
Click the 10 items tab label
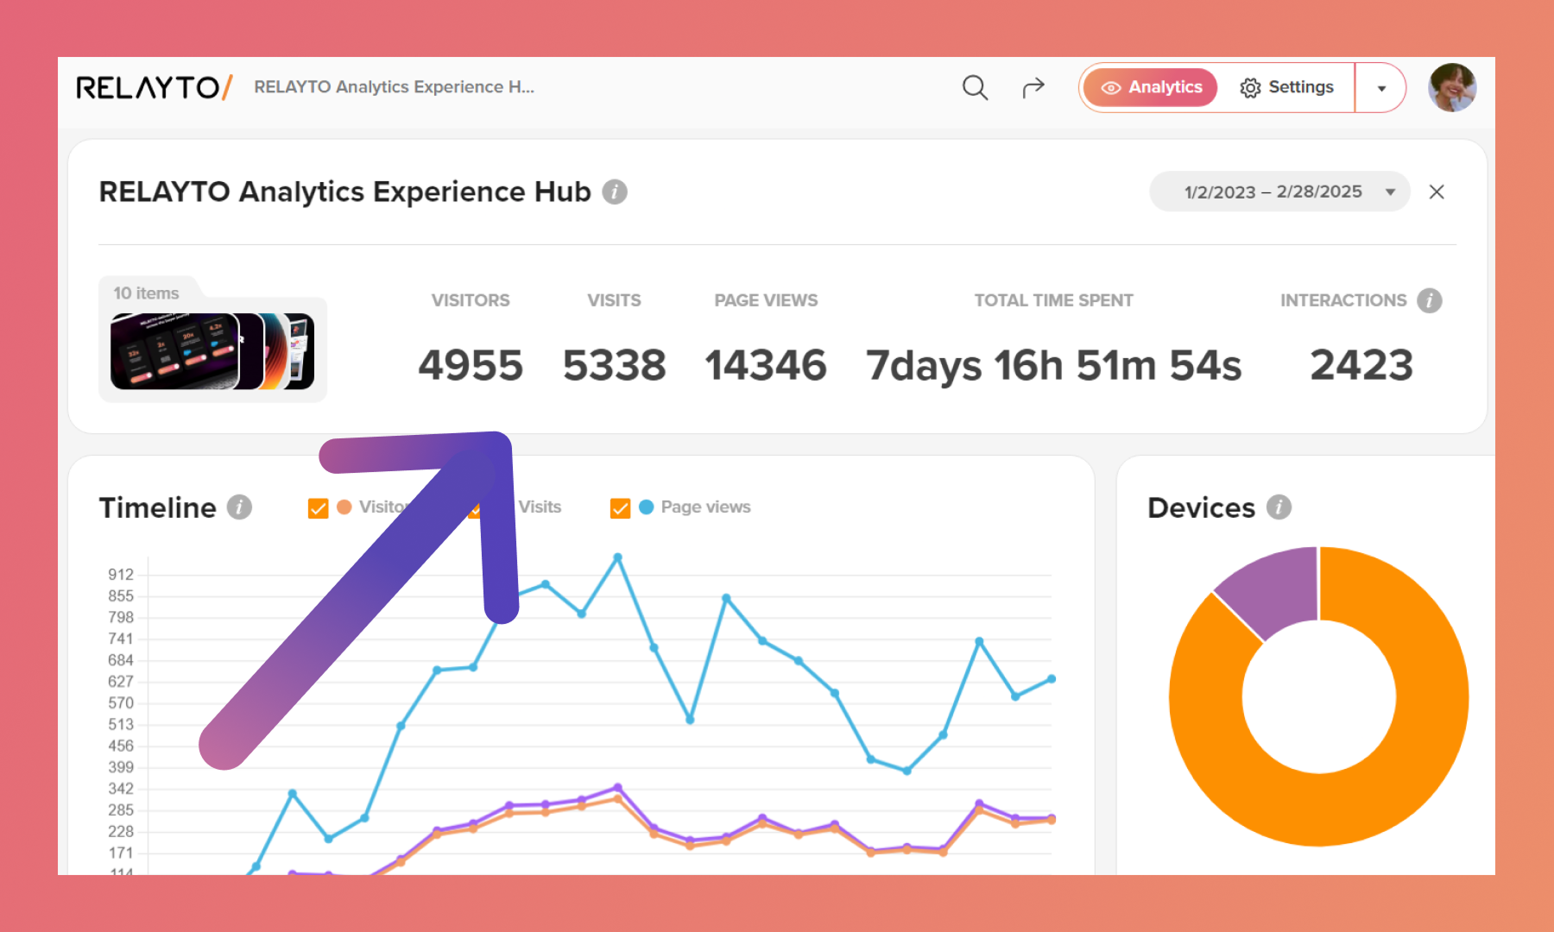click(x=147, y=293)
